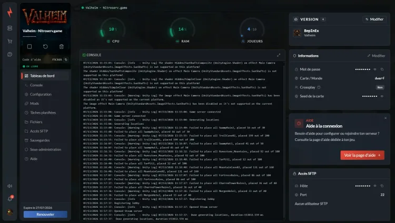This screenshot has width=395, height=223.
Task: Click the Carte / Monde value dwarf
Action: 379,78
